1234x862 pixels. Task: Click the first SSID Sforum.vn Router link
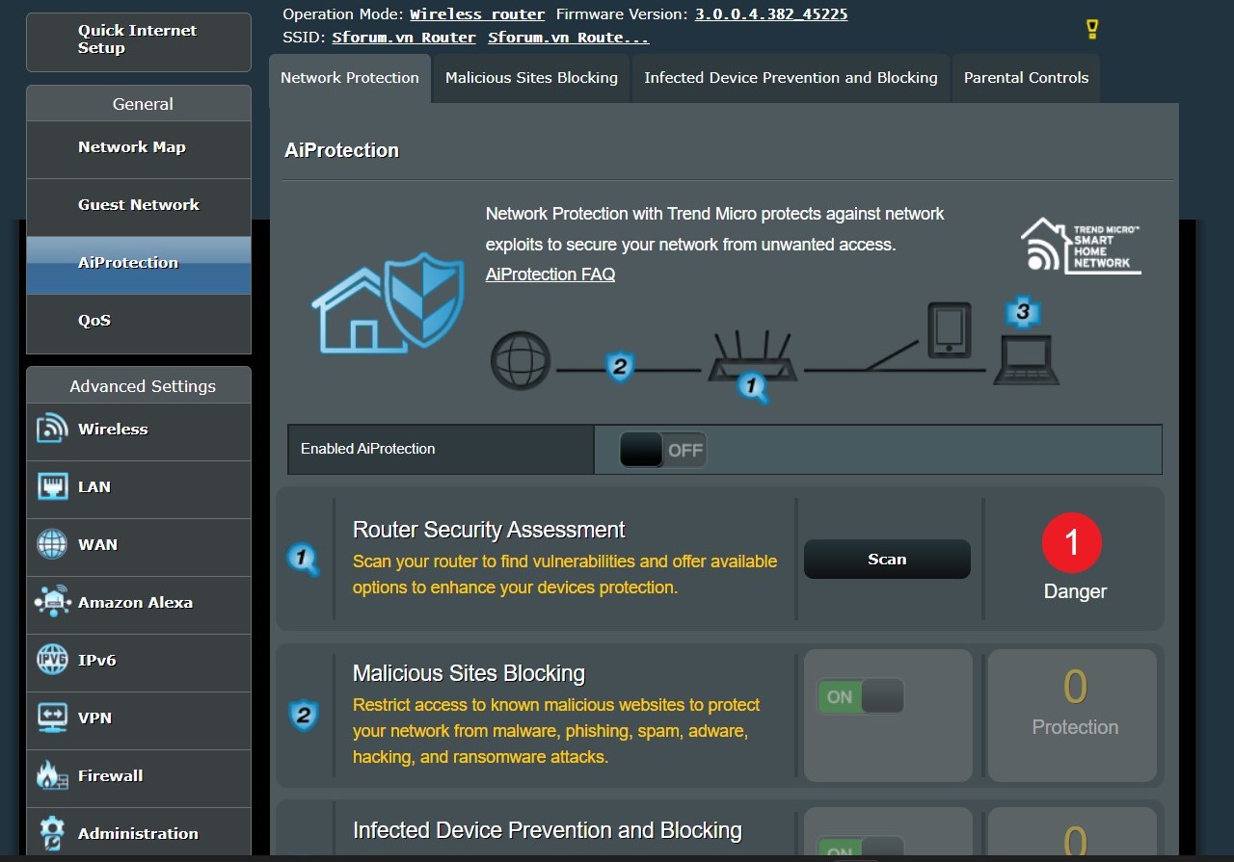404,38
